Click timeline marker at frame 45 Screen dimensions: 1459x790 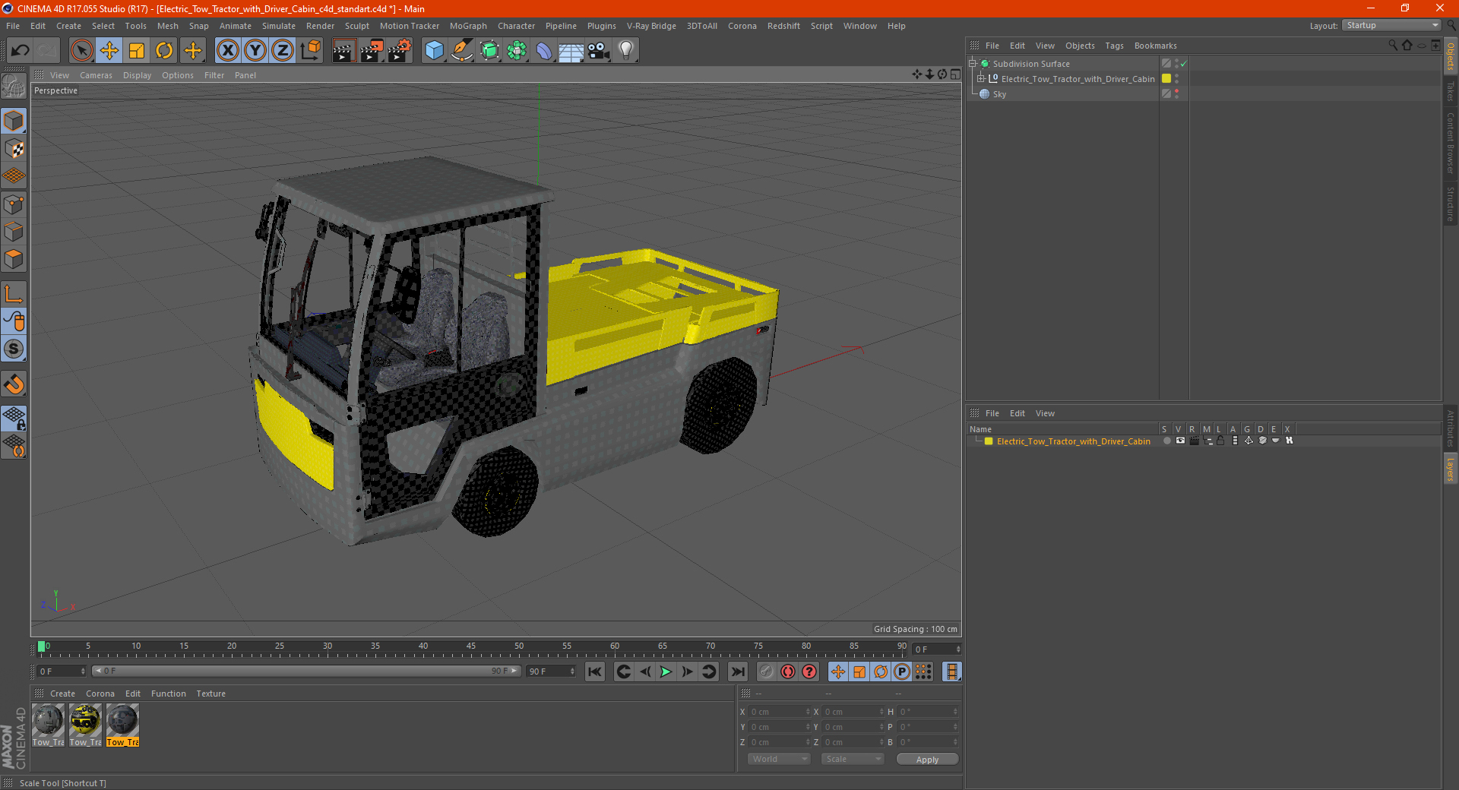pos(470,648)
